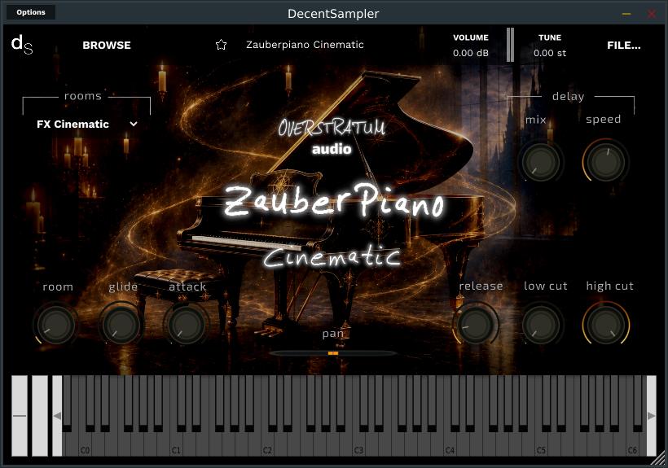Close the DecentSampler window
Image resolution: width=668 pixels, height=468 pixels.
click(652, 14)
